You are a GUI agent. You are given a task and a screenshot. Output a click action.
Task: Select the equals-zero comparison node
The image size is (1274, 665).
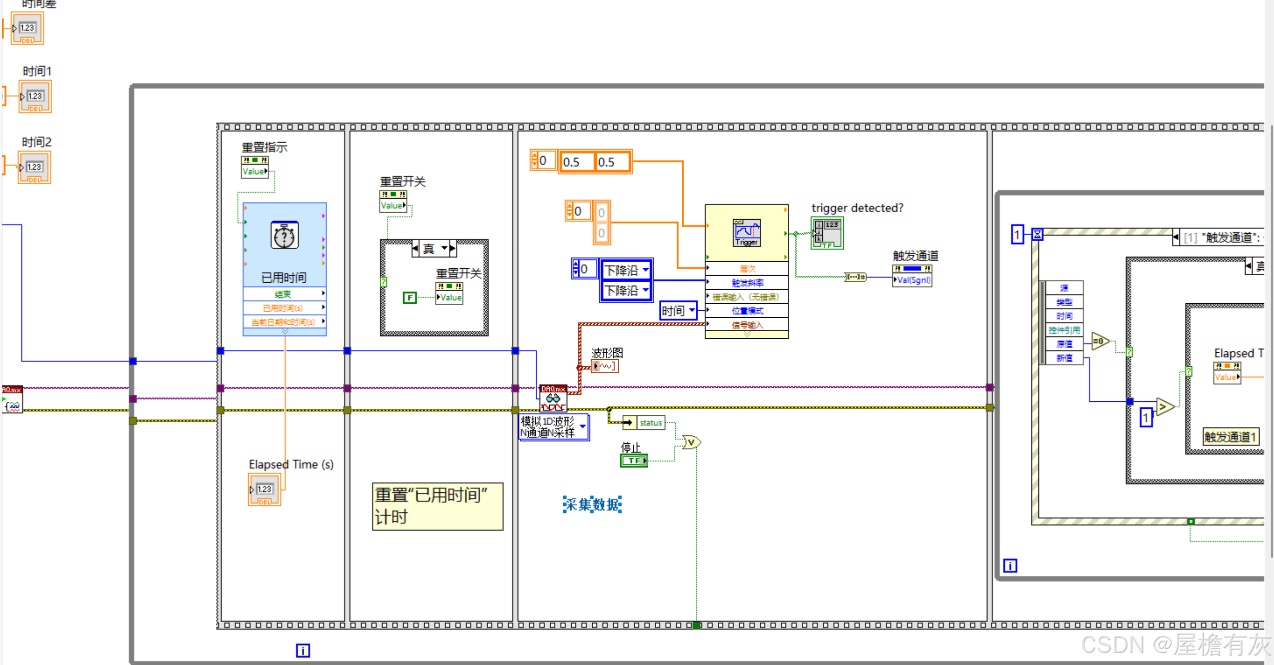tap(1099, 341)
